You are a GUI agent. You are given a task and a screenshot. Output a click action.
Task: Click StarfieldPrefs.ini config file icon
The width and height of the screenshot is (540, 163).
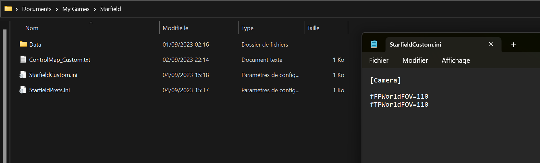click(23, 90)
